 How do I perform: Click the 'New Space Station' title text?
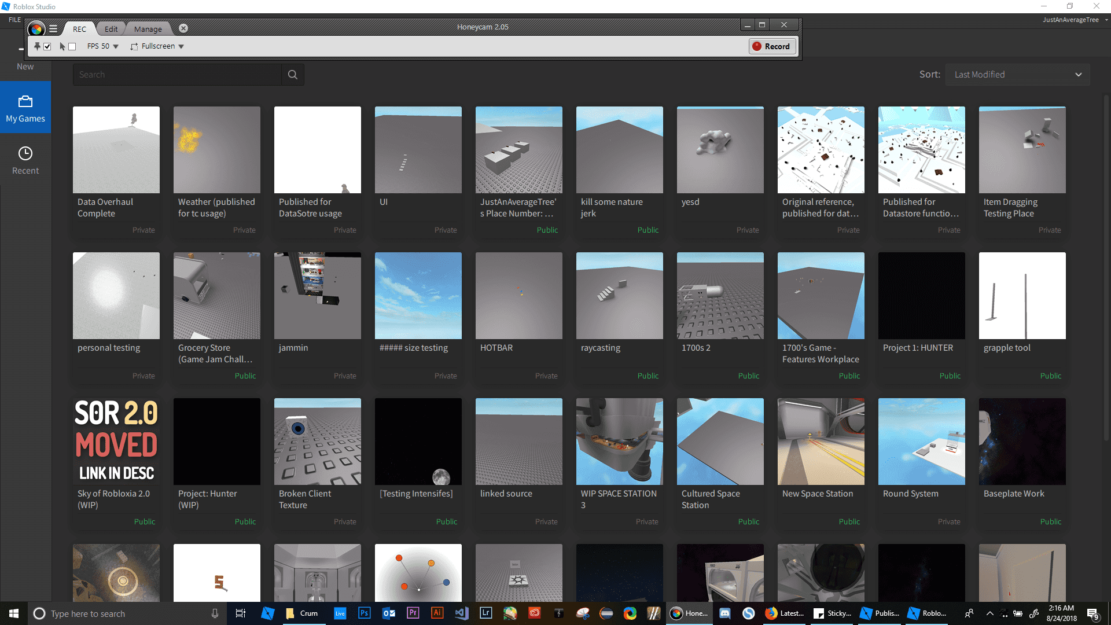818,494
